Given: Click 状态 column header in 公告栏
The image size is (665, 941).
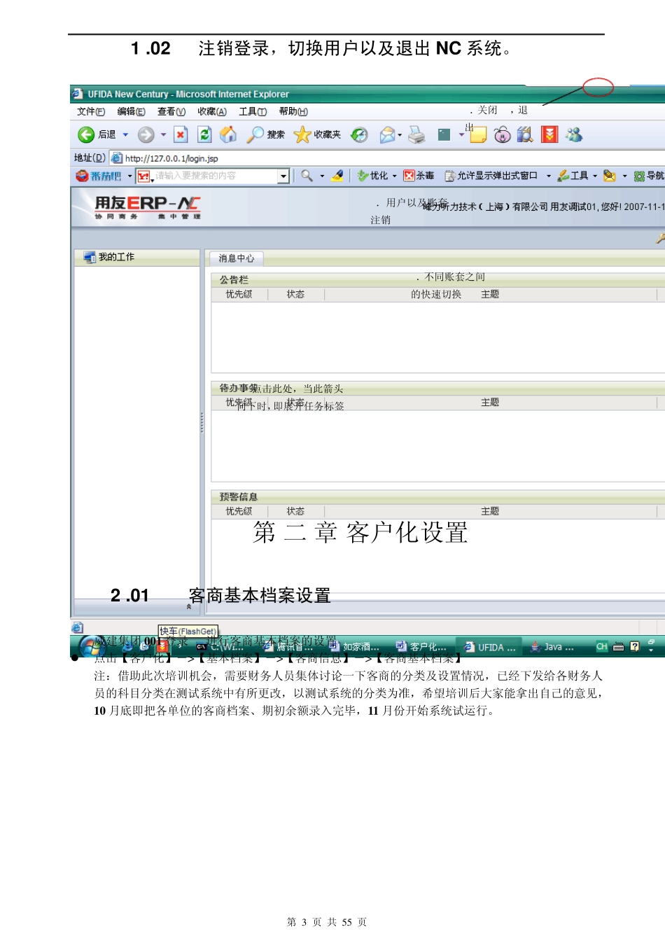Looking at the screenshot, I should coord(295,295).
